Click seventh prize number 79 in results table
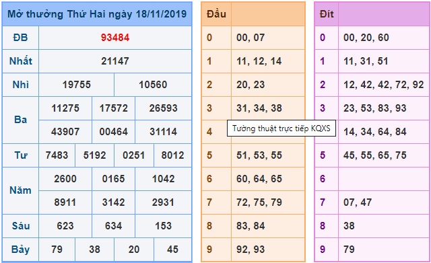The width and height of the screenshot is (431, 263). click(x=57, y=250)
